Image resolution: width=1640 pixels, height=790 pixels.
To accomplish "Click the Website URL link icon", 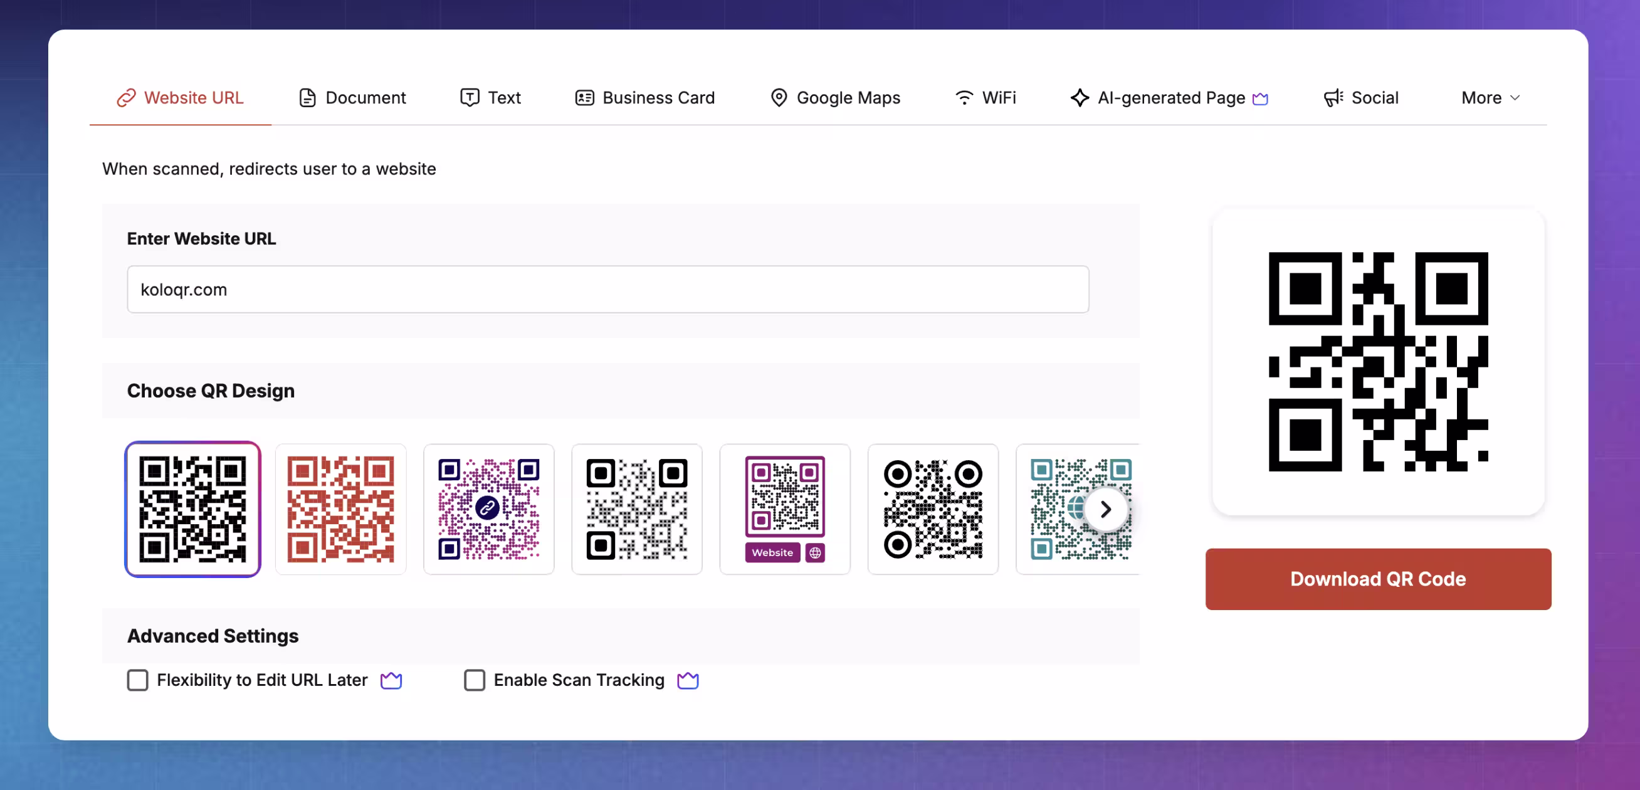I will (126, 97).
